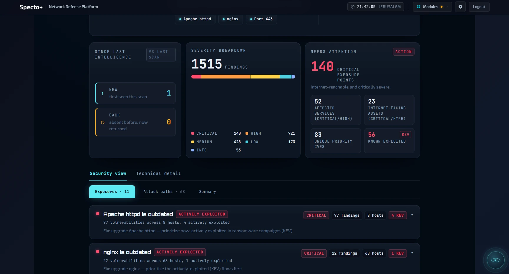Screen dimensions: 509x274
Task: Open the 52 Affected Services card
Action: pos(336,110)
